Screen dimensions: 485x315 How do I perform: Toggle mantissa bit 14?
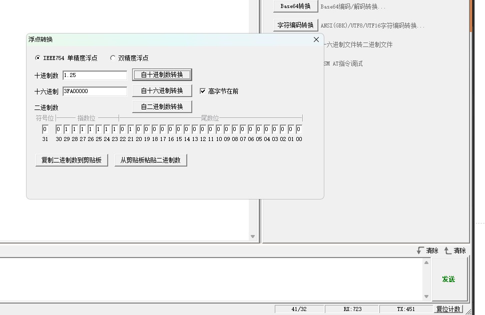click(x=187, y=129)
